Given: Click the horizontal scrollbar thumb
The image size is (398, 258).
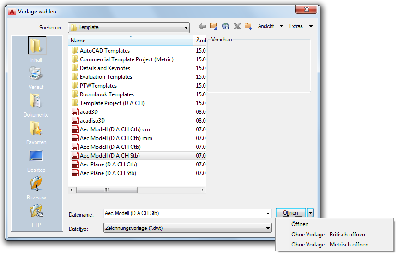Looking at the screenshot, I should [x=107, y=190].
